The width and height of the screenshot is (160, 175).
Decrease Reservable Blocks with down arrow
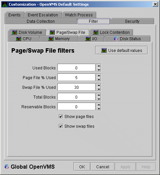click(x=99, y=109)
